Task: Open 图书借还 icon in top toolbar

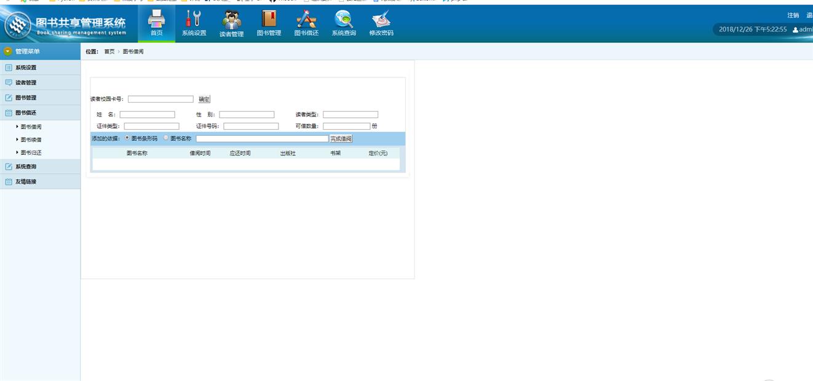Action: 306,19
